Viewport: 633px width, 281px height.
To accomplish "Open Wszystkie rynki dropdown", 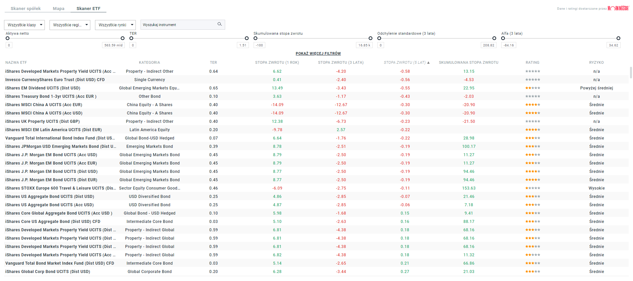I will point(115,25).
